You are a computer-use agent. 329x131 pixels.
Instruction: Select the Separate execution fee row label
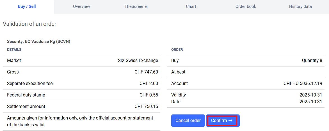click(x=30, y=84)
